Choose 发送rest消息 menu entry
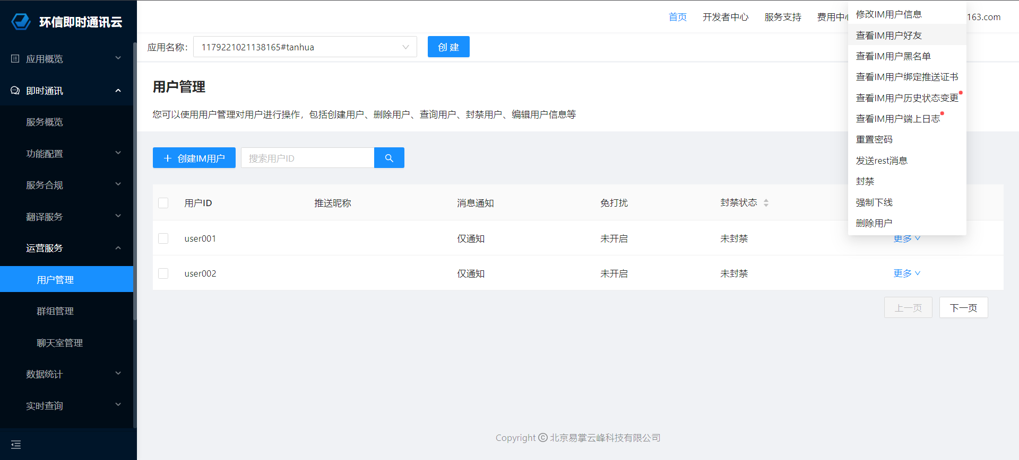This screenshot has height=460, width=1019. (x=907, y=161)
